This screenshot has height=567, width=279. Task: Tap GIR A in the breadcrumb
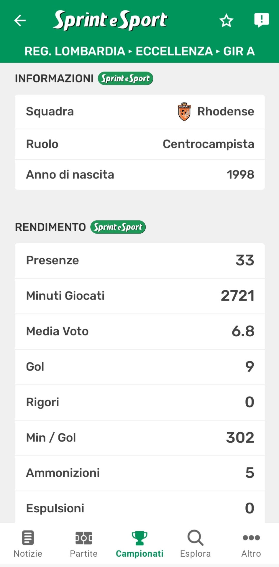pos(239,51)
